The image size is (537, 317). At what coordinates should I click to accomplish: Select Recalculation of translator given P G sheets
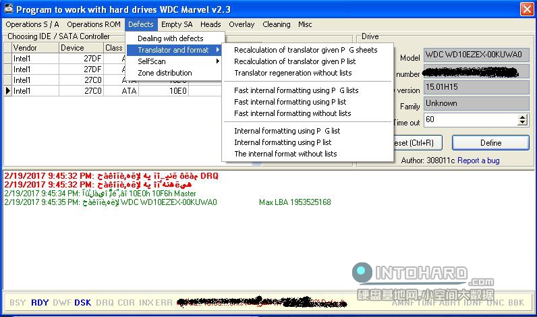(307, 50)
